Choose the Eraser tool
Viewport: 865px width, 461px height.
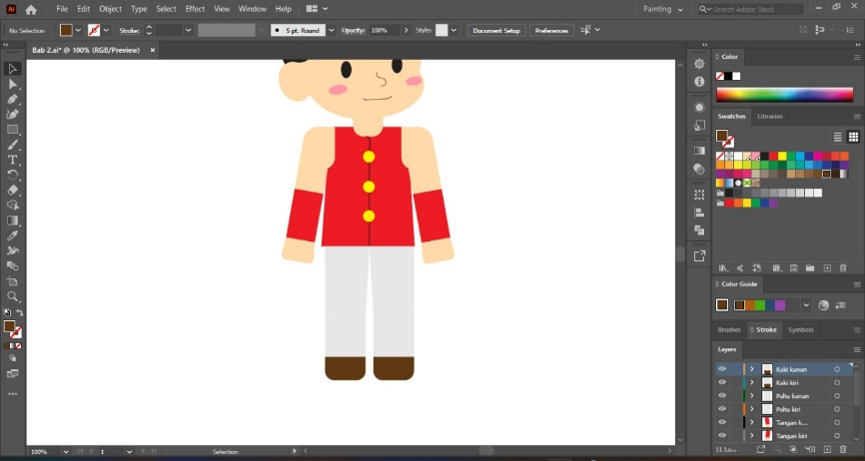pyautogui.click(x=12, y=190)
